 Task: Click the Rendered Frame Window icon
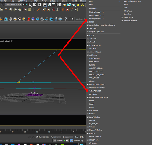coord(69,5)
